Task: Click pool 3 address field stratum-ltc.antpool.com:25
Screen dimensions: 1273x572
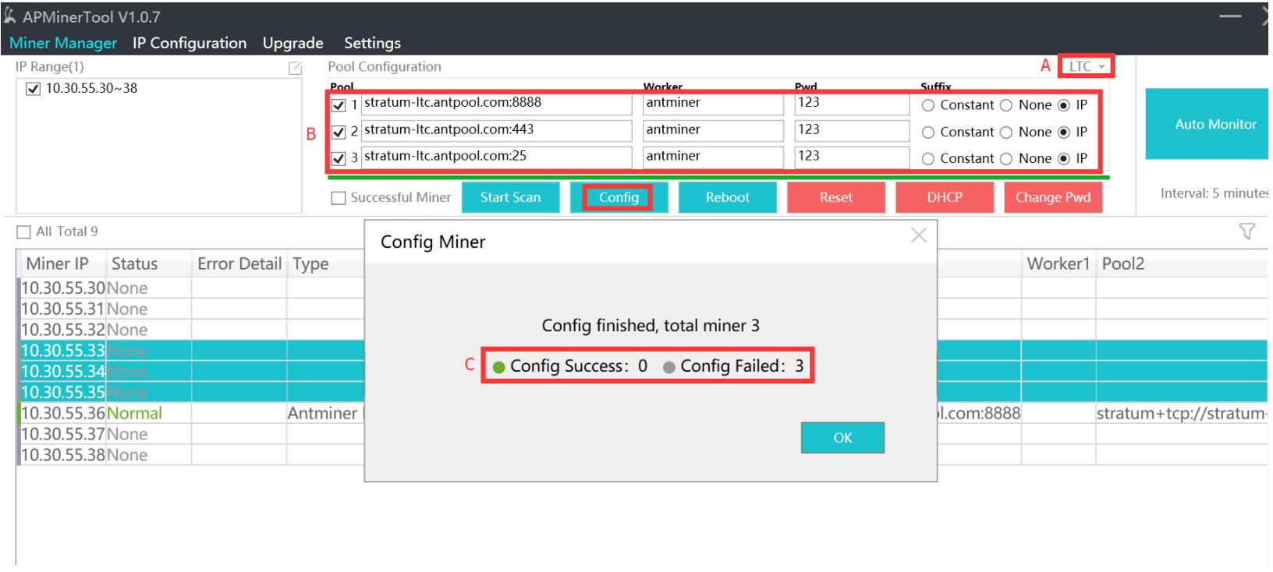Action: [497, 157]
